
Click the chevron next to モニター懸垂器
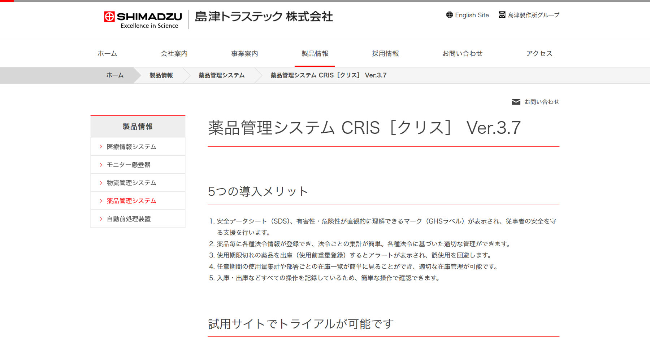(101, 165)
